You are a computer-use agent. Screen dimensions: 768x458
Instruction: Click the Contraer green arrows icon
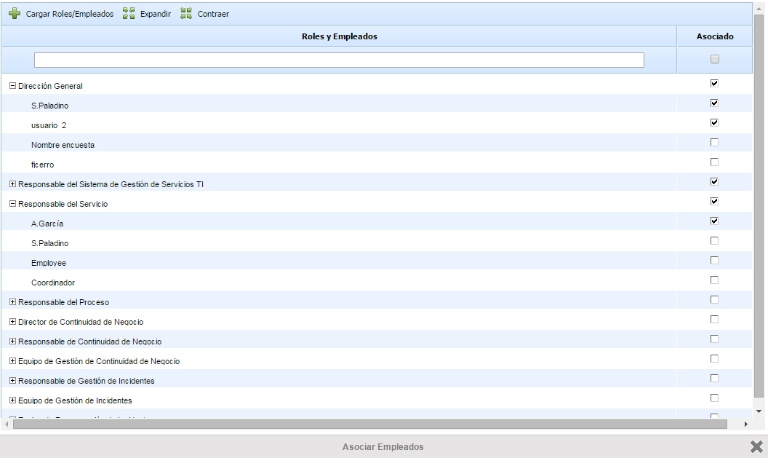click(186, 14)
